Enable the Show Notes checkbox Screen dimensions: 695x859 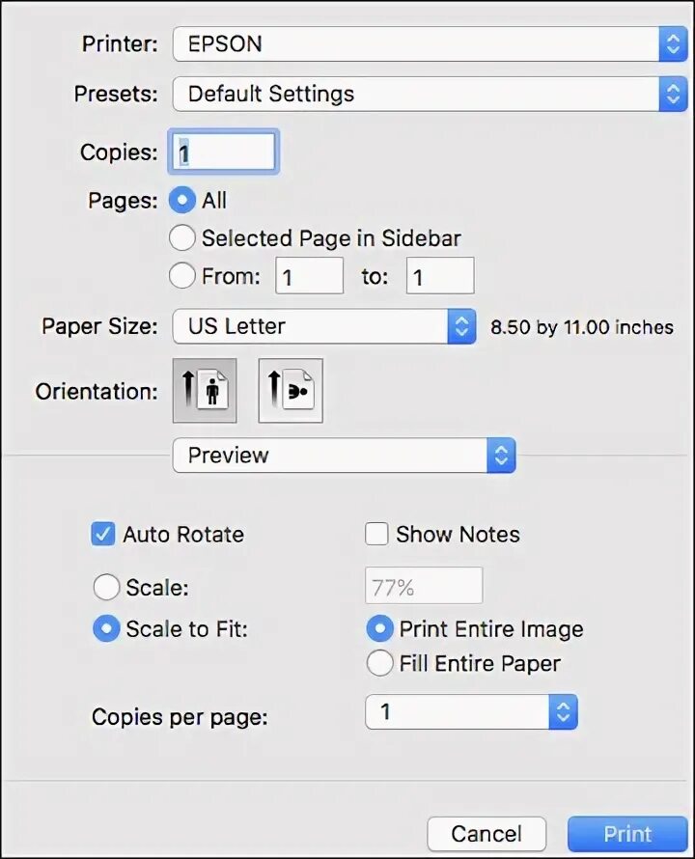377,534
